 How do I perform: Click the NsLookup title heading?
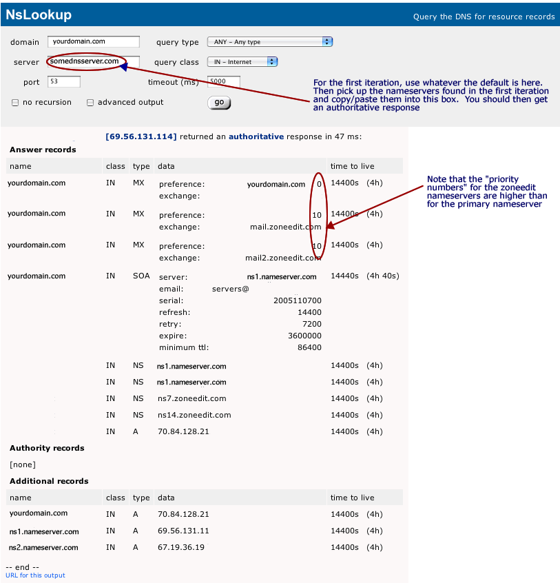coord(38,14)
